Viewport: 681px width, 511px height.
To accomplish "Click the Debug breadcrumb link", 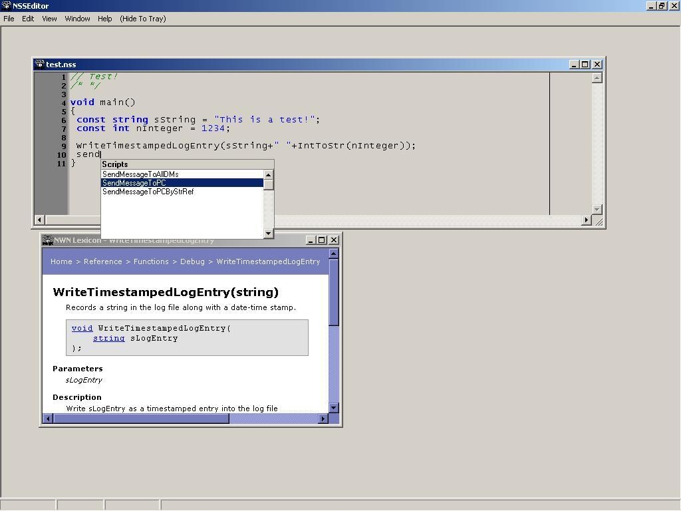I will coord(192,261).
